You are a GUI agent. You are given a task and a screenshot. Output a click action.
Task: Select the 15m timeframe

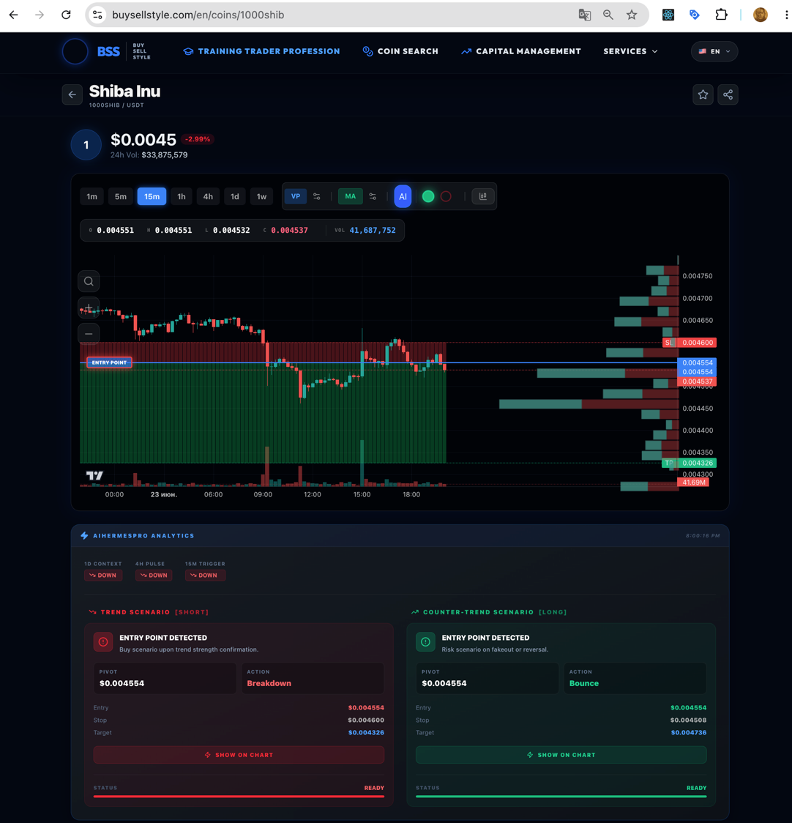152,196
